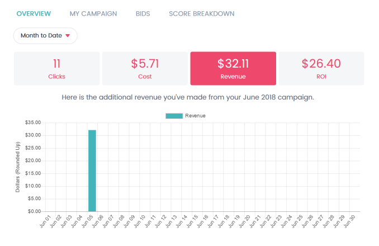Viewport: 379px width, 246px height.
Task: Click the $5.00 y-axis label
Action: coord(34,198)
